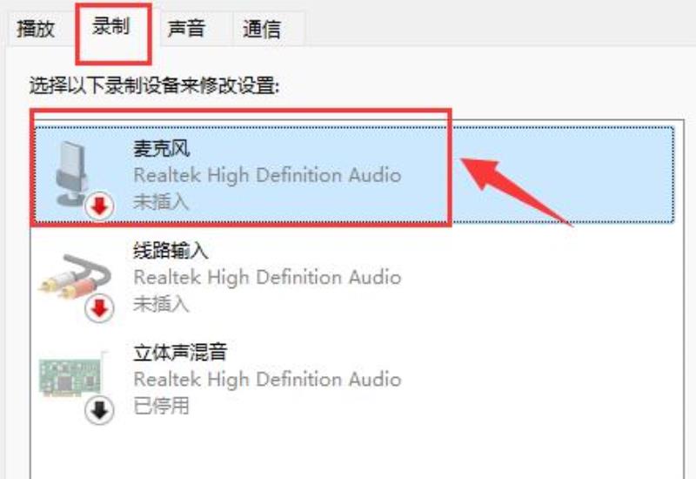Select the 录制 tab
Screen dimensions: 696x479
(x=111, y=26)
